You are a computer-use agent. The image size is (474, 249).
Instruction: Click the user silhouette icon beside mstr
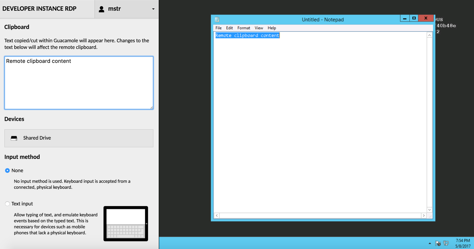click(x=101, y=9)
